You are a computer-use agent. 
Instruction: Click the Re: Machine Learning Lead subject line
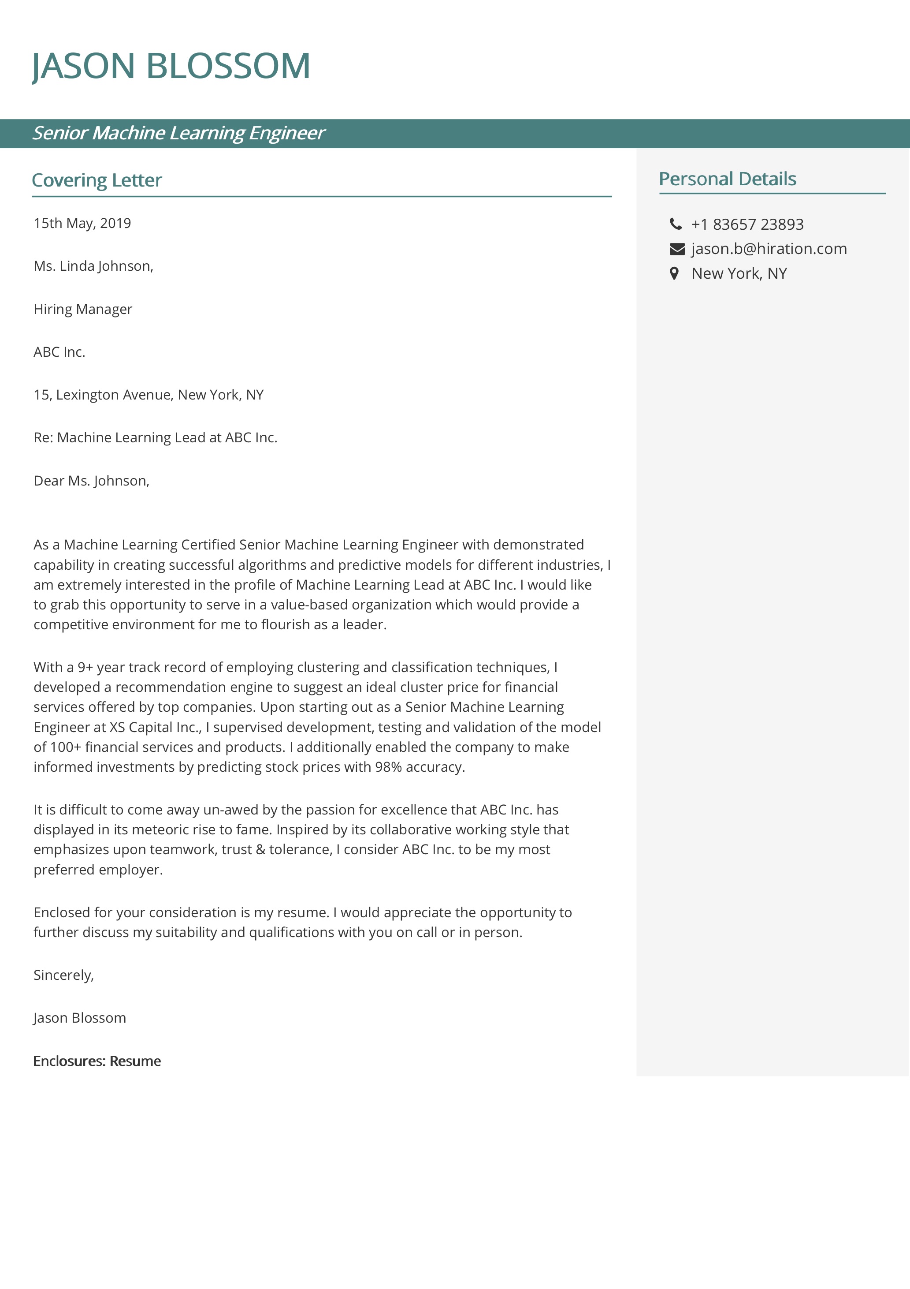tap(156, 437)
